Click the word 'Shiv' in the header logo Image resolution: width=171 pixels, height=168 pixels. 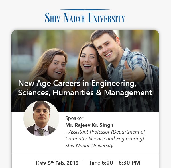pyautogui.click(x=52, y=18)
